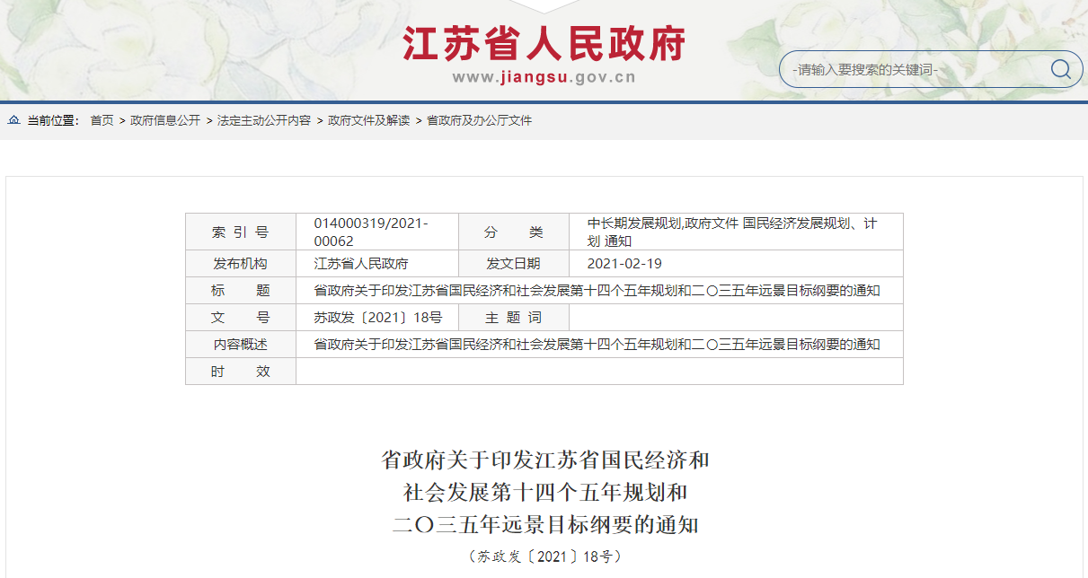Click the home icon before 当前位置
This screenshot has height=578, width=1088.
pyautogui.click(x=14, y=120)
